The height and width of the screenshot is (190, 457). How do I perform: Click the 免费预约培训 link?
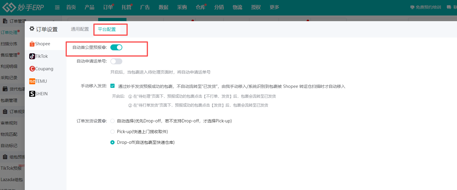(x=428, y=7)
